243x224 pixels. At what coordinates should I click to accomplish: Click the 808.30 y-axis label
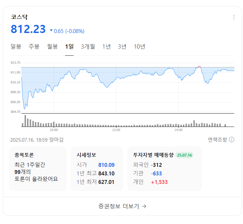15,92
